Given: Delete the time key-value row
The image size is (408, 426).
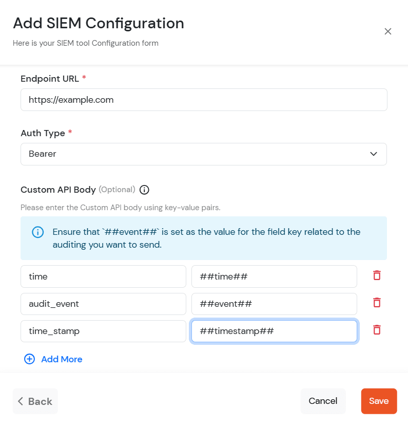Looking at the screenshot, I should tap(377, 275).
